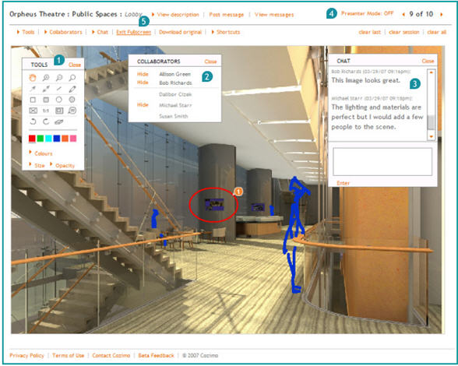This screenshot has width=458, height=366.
Task: Select the empty rectangle shape tool
Action: coord(33,100)
